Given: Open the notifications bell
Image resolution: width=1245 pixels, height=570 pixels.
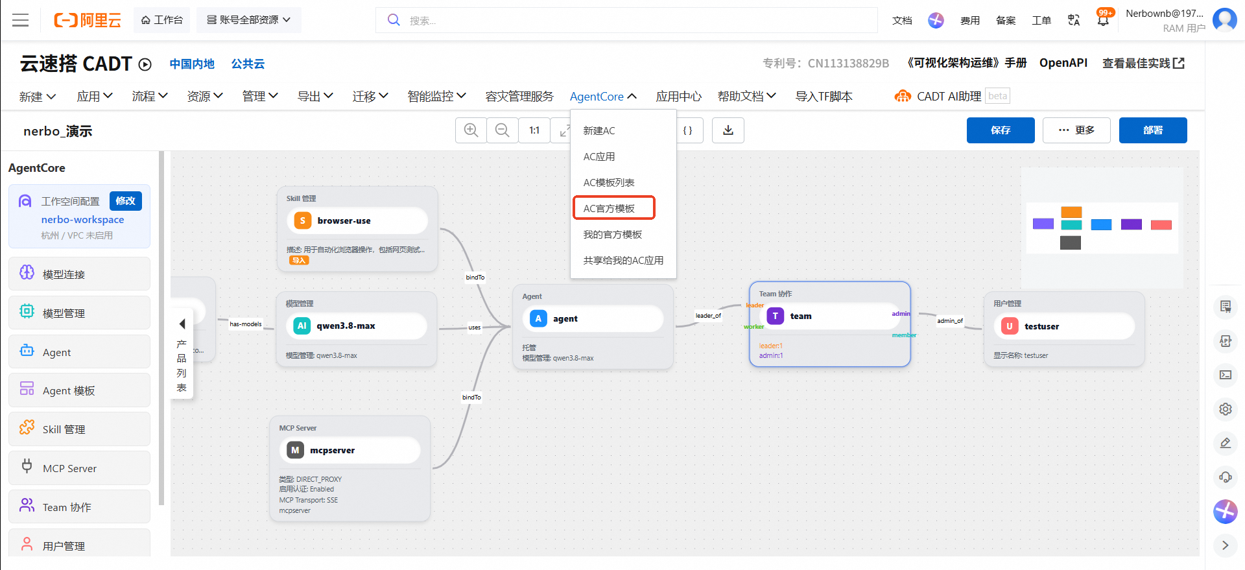Looking at the screenshot, I should (1103, 20).
